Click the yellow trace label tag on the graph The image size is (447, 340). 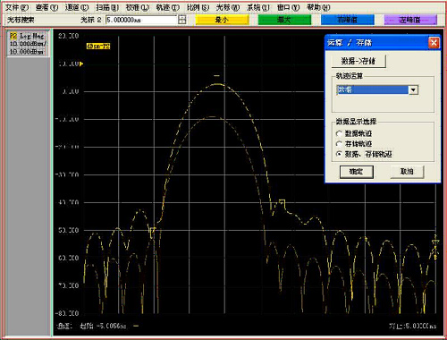tap(98, 47)
